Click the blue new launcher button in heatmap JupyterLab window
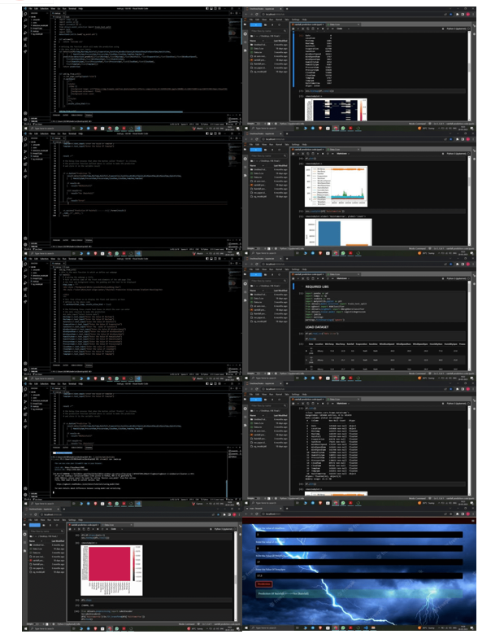This screenshot has height=634, width=504. [x=35, y=525]
